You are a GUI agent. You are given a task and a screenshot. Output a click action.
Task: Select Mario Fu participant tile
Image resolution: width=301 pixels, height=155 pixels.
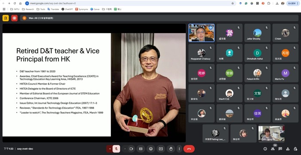(x=285, y=73)
